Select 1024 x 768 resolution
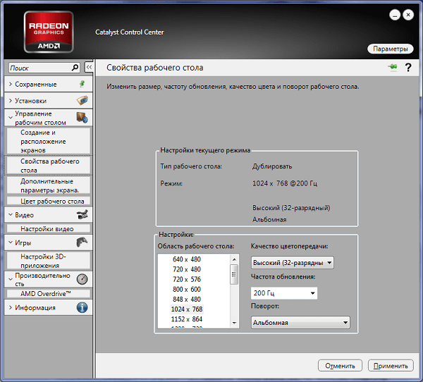The image size is (423, 382). [187, 309]
